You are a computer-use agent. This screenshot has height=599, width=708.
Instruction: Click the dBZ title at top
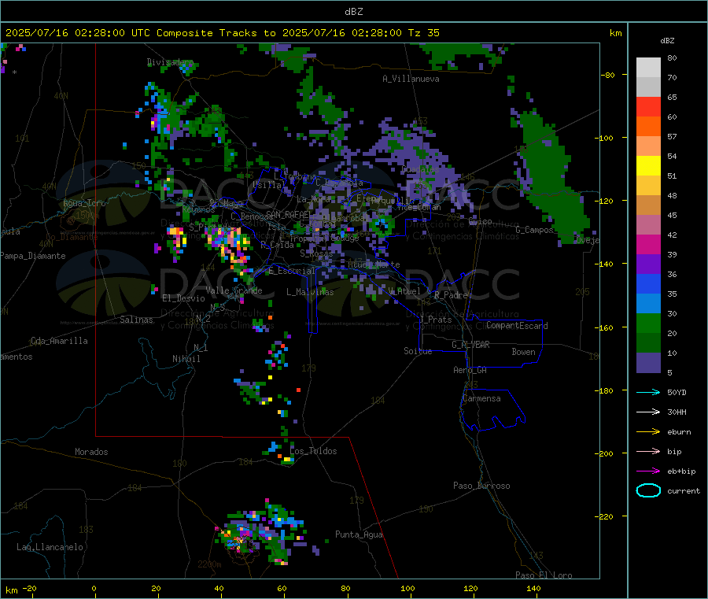coord(353,12)
